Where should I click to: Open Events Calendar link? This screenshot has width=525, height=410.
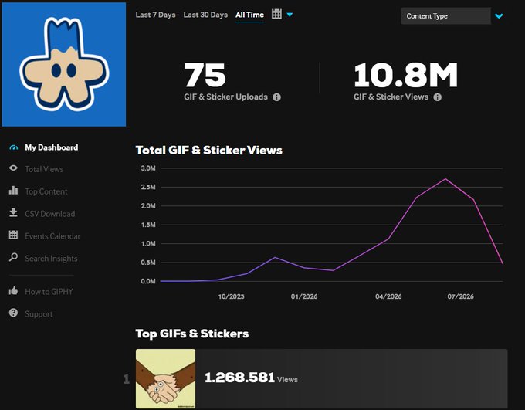52,236
